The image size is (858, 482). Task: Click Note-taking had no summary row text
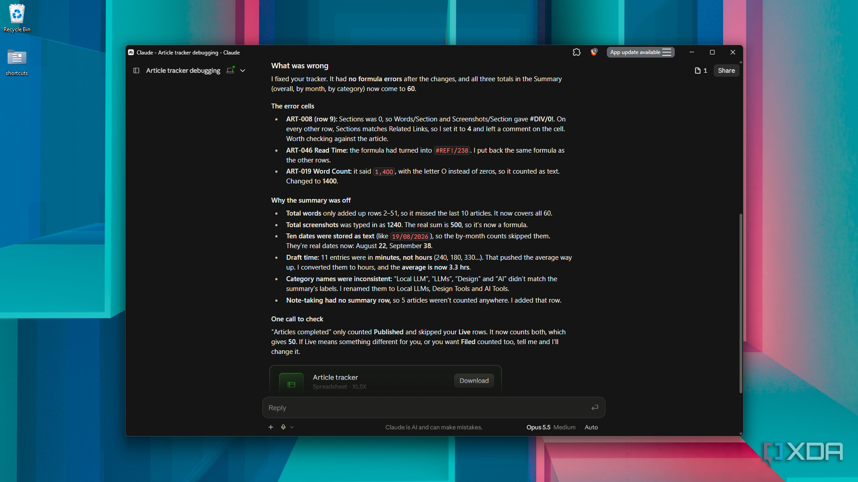(338, 300)
